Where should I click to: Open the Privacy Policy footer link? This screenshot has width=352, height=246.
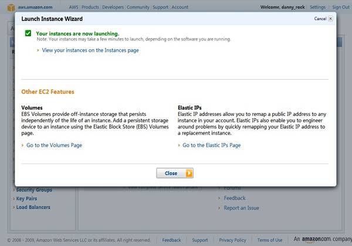tap(232, 240)
